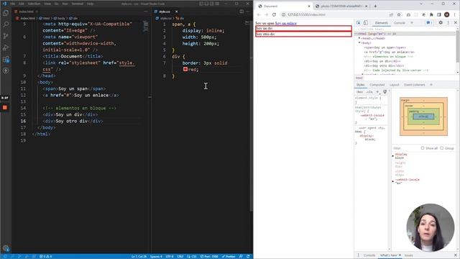Open Chrome three-dot menu
The height and width of the screenshot is (259, 460).
click(454, 14)
